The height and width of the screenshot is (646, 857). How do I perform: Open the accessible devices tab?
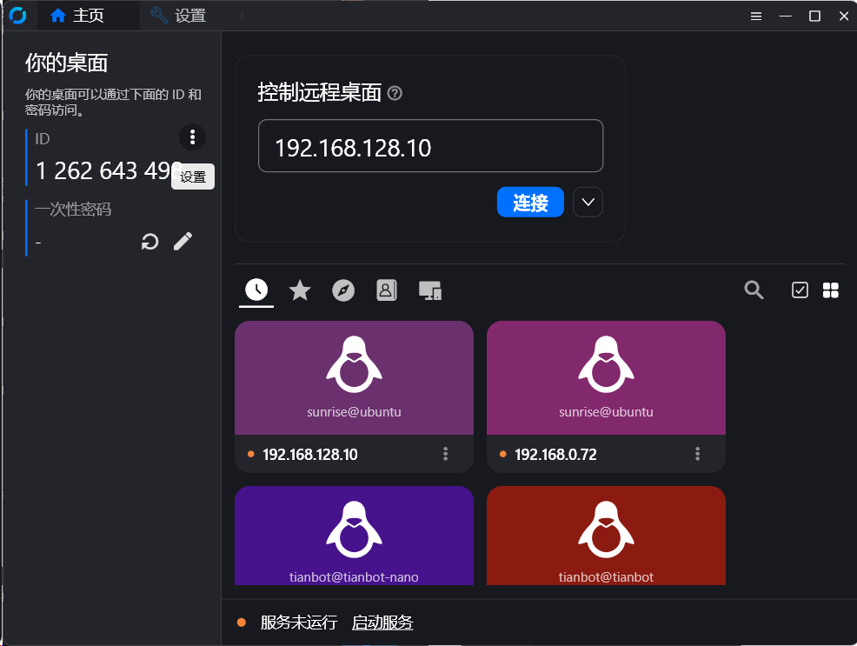(x=430, y=290)
